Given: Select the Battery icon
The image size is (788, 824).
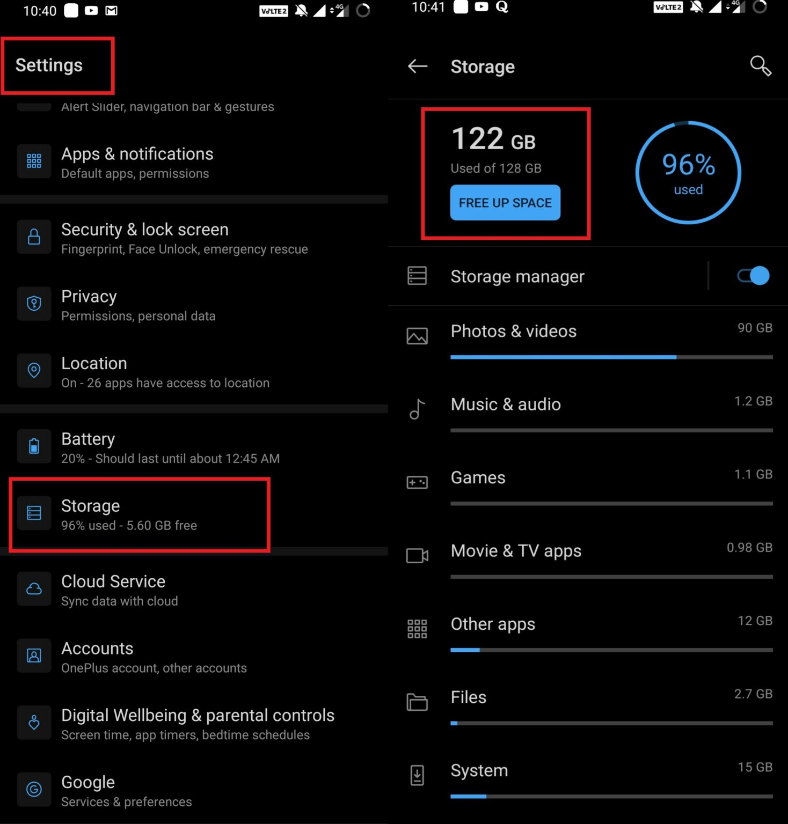Looking at the screenshot, I should tap(34, 446).
